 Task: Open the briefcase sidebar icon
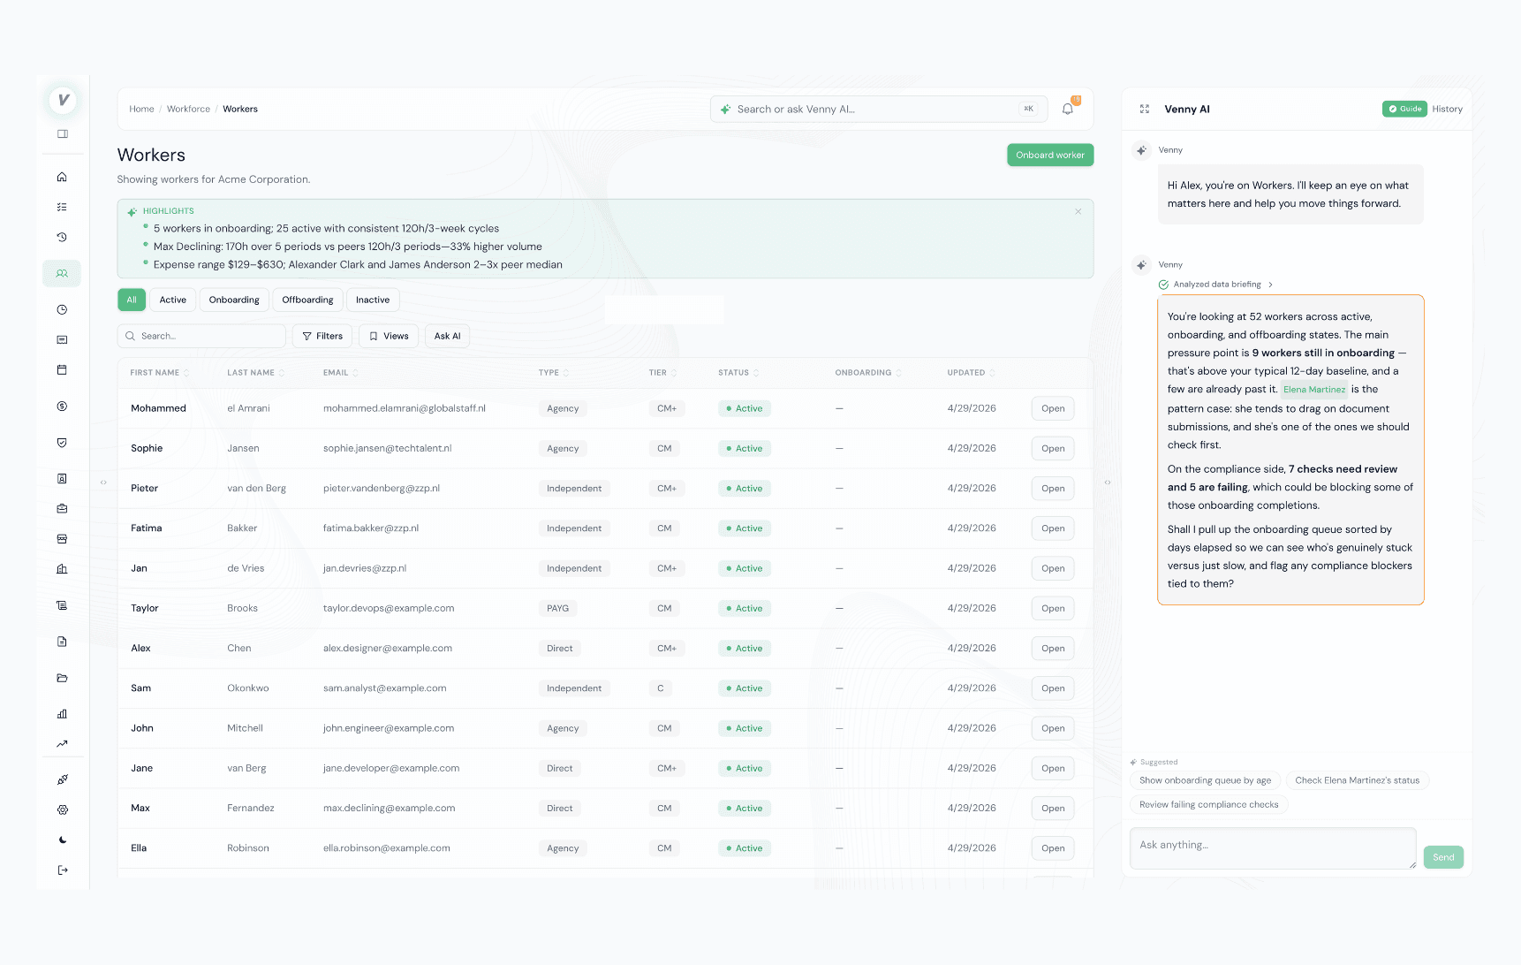[x=62, y=508]
